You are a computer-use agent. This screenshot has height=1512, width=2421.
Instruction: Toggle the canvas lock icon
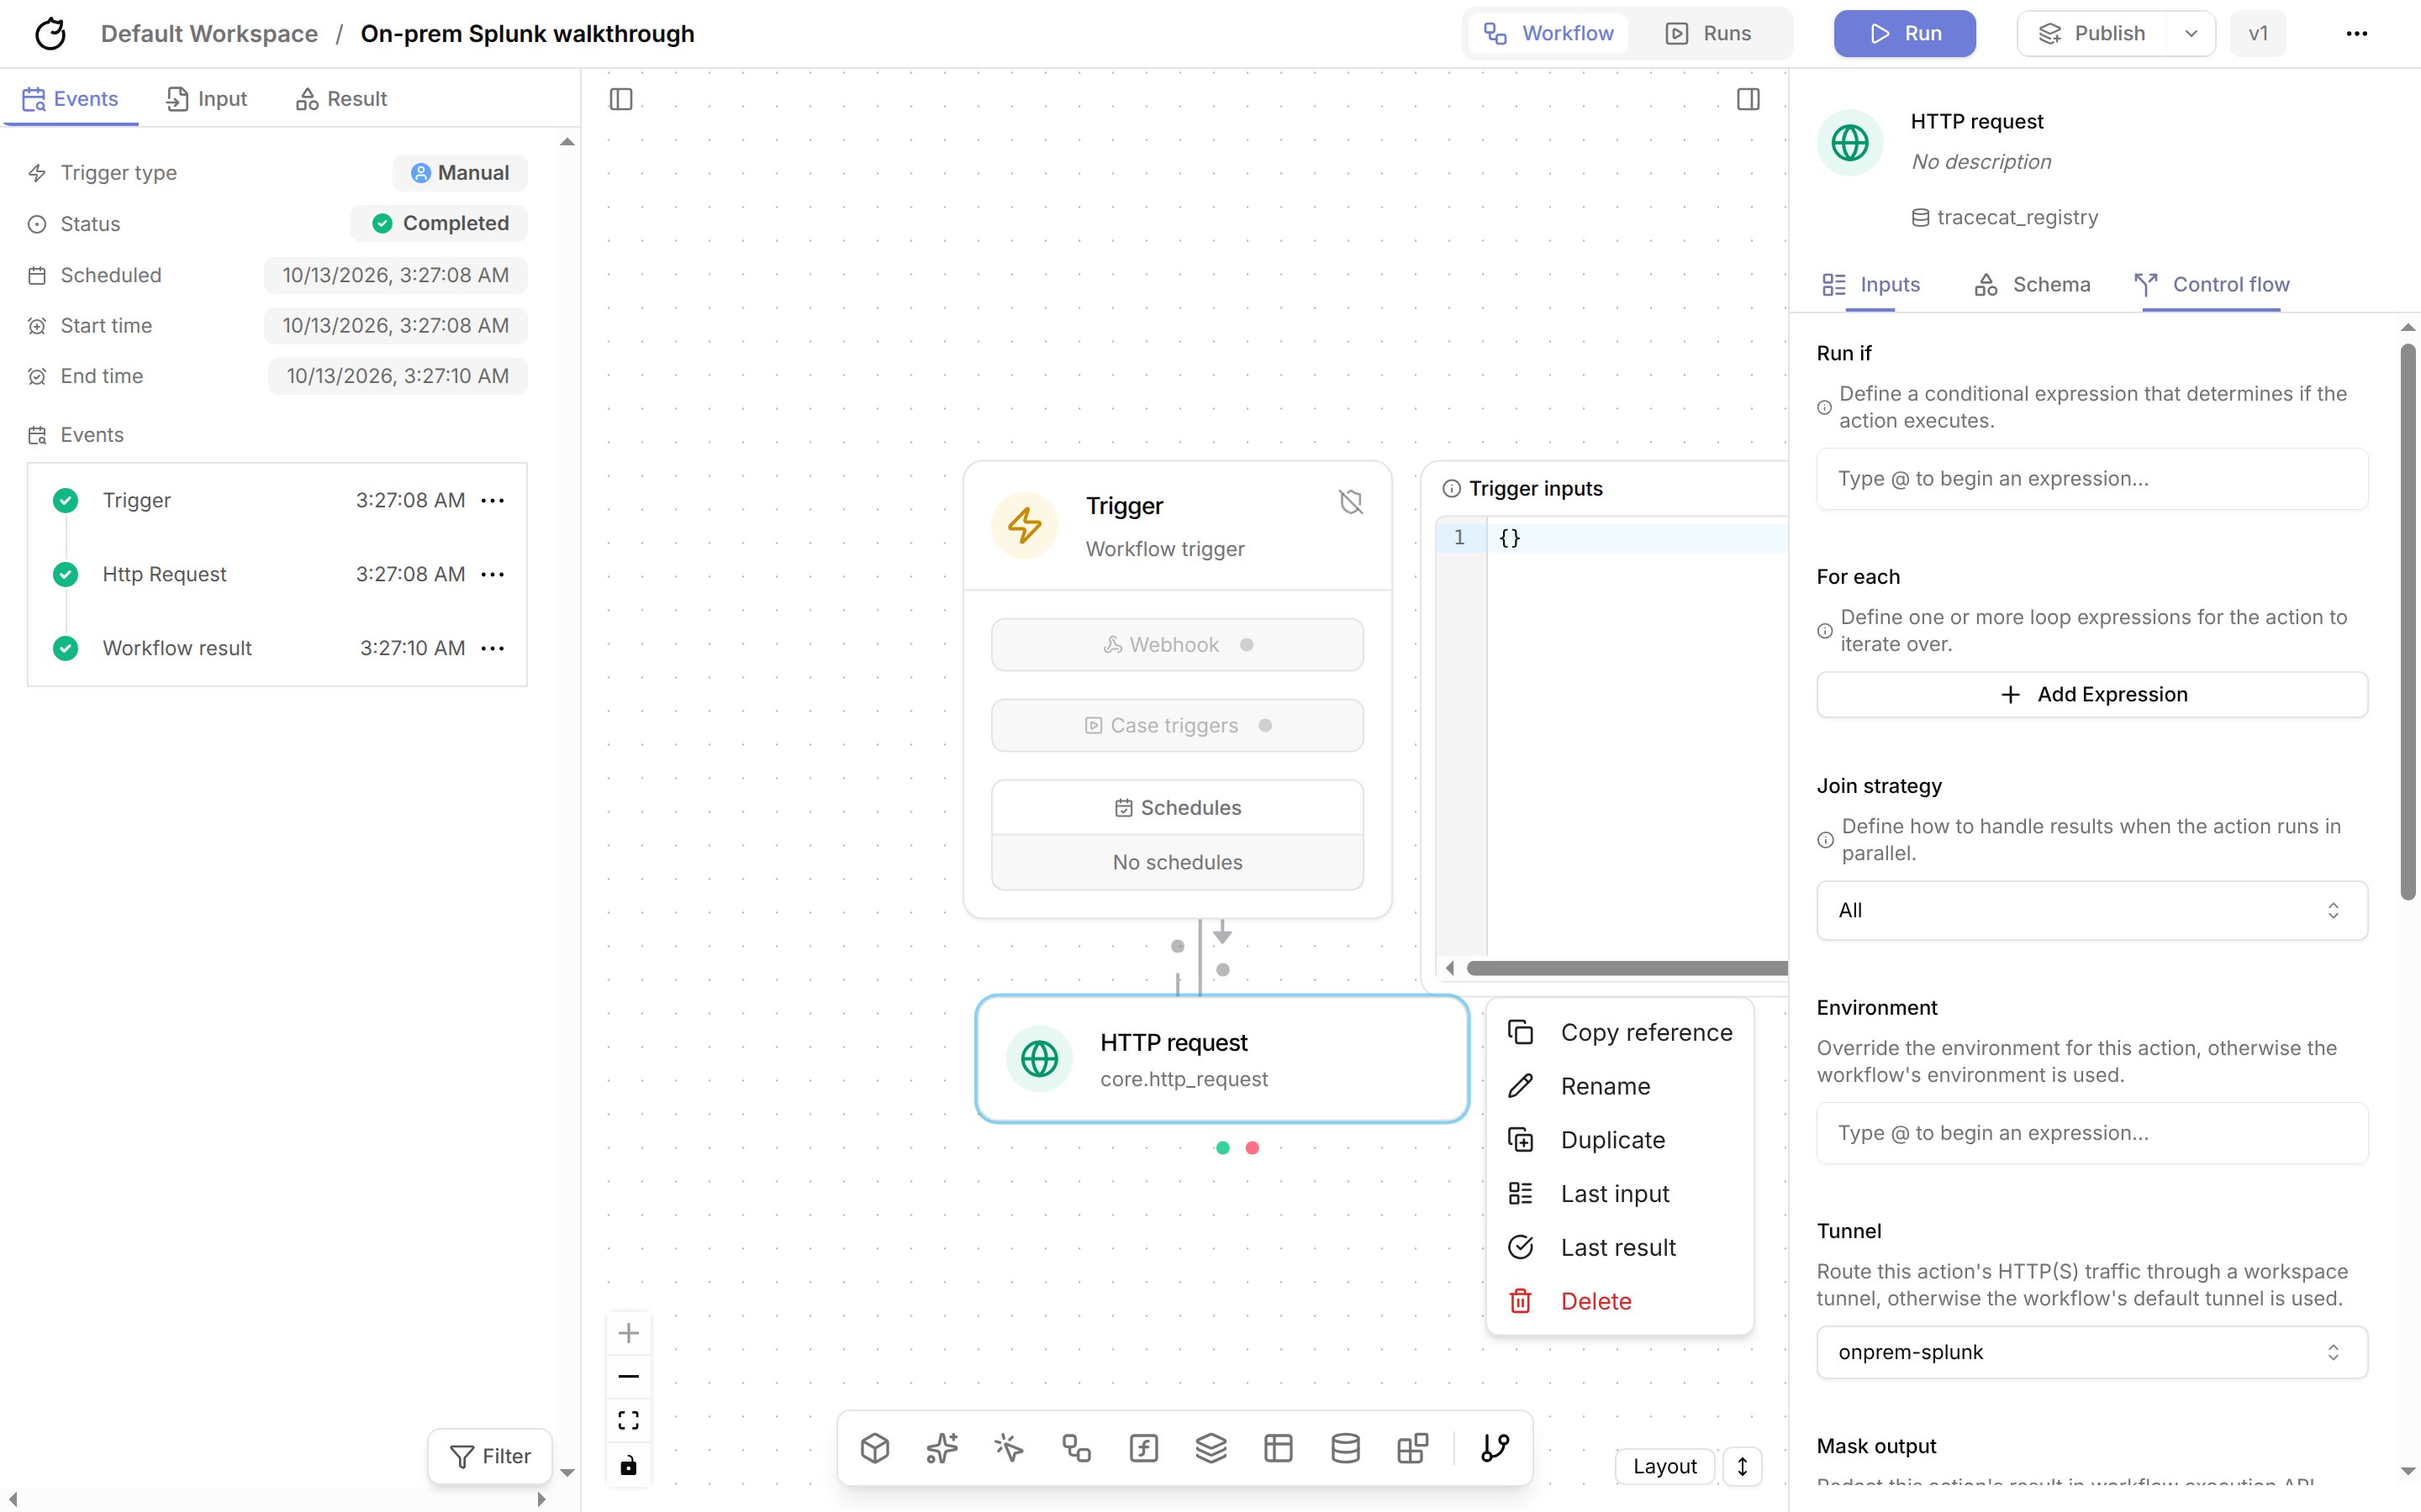pyautogui.click(x=628, y=1465)
